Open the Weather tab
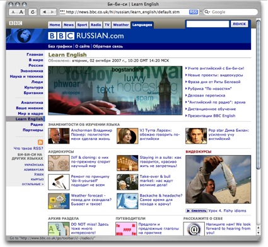Viewport: 268px width, 247px height. [x=121, y=25]
